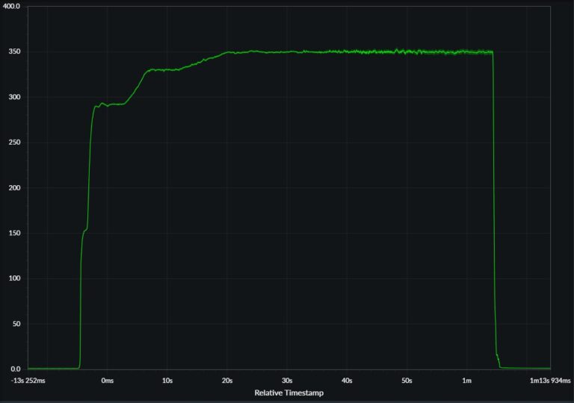
Task: Click the 100 y-axis label
Action: click(15, 278)
